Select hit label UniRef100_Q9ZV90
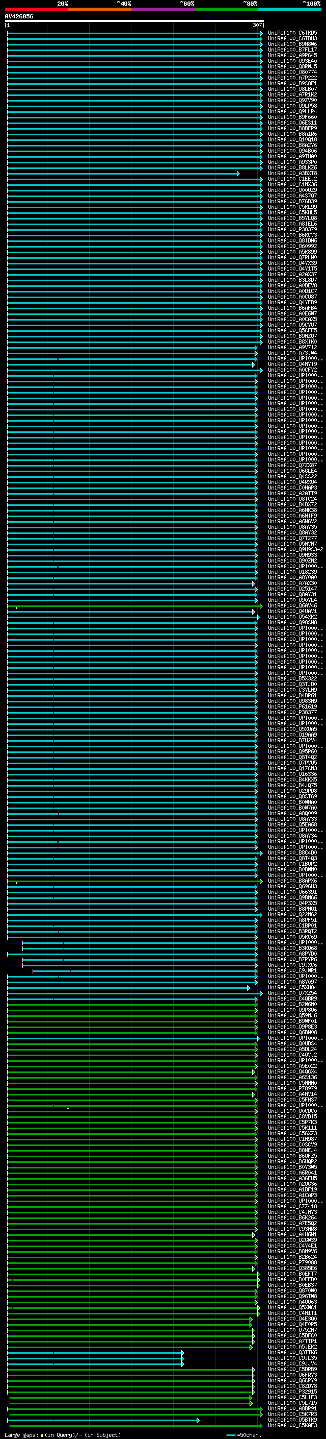Image resolution: width=326 pixels, height=1439 pixels. 292,100
